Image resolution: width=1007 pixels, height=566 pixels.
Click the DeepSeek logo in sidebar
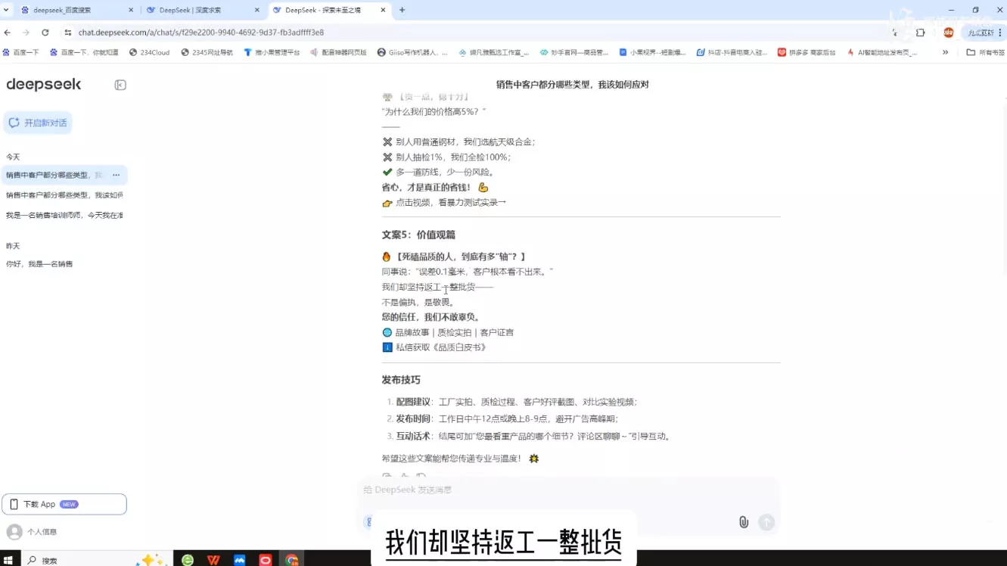point(44,85)
